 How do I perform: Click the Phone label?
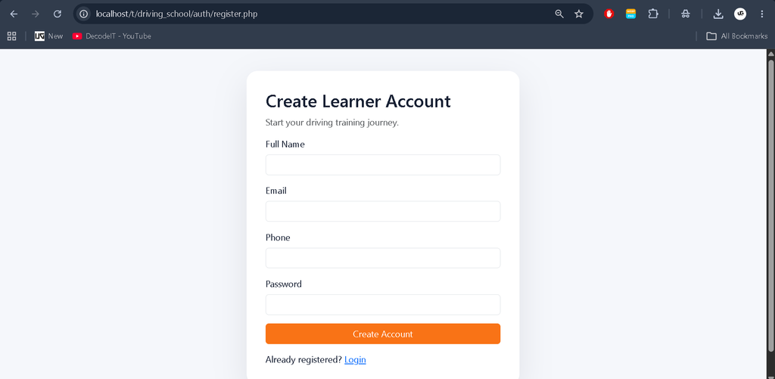pos(278,238)
